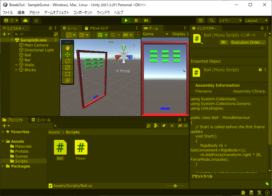
Task: Lock the Project panel
Action: (180, 120)
